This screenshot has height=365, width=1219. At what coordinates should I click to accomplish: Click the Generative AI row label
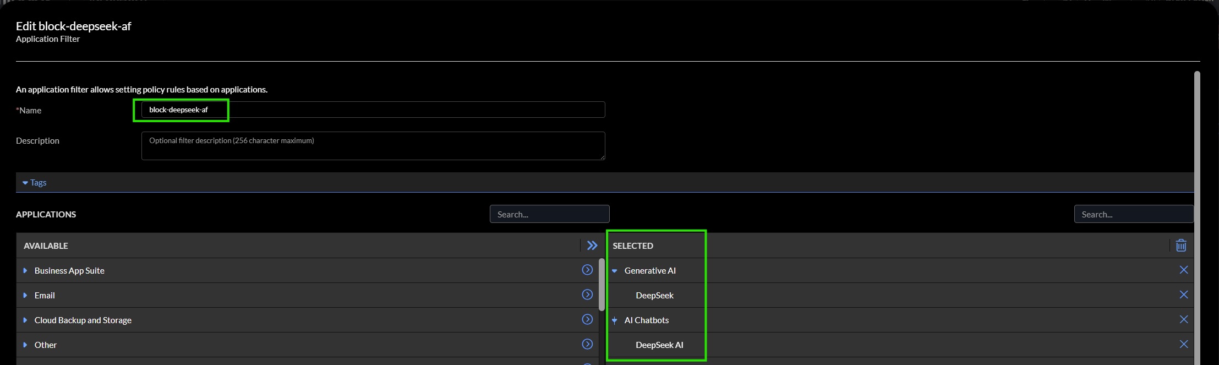coord(650,270)
